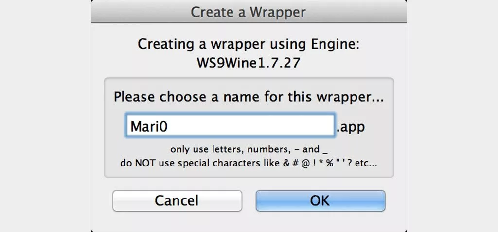Click the "Please choose a name" prompt
The image size is (498, 232).
pos(249,97)
